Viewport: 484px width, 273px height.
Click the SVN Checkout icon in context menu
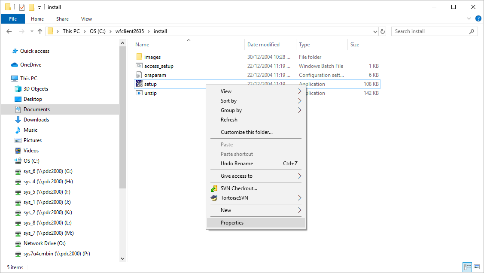pos(214,188)
